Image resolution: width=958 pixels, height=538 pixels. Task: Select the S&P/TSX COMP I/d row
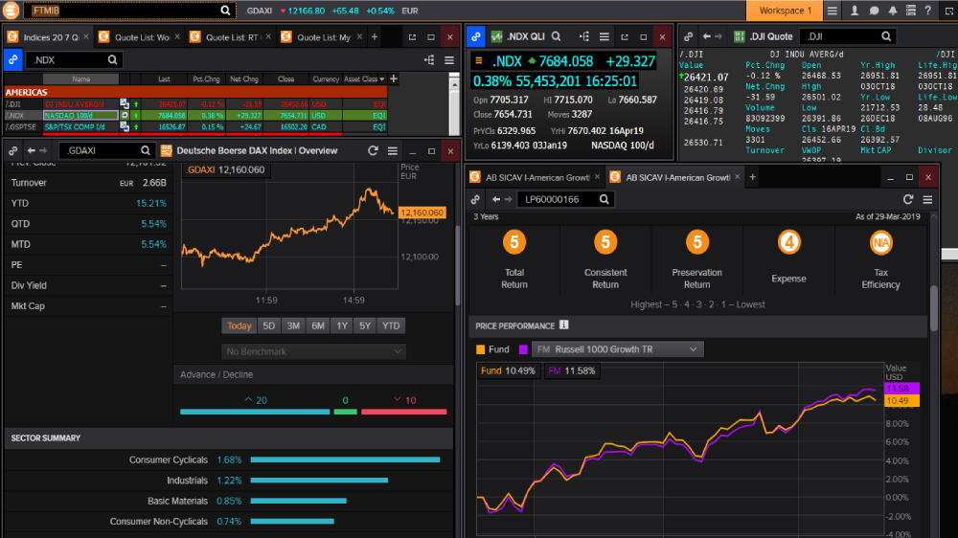click(x=195, y=127)
